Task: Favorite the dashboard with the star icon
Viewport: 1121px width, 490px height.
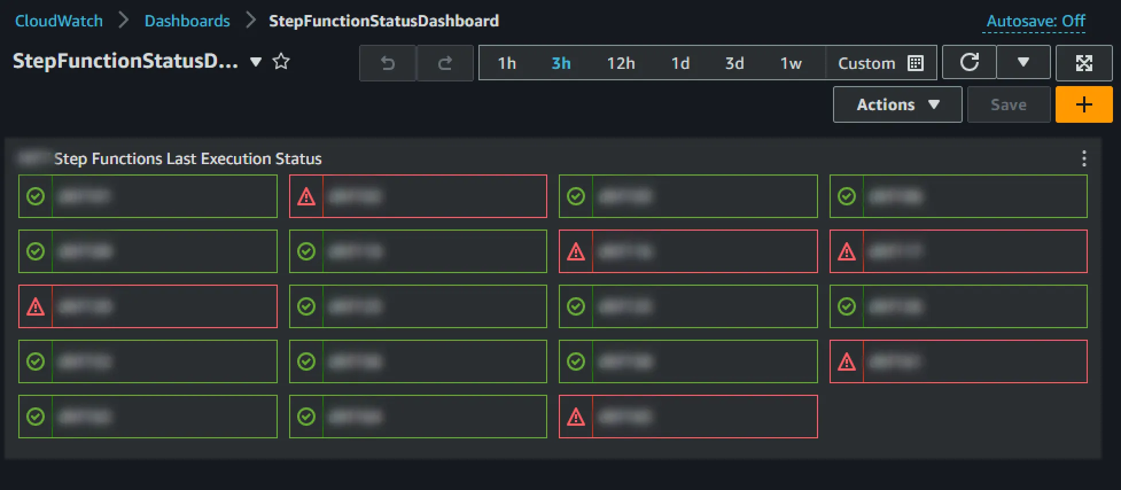Action: (x=281, y=61)
